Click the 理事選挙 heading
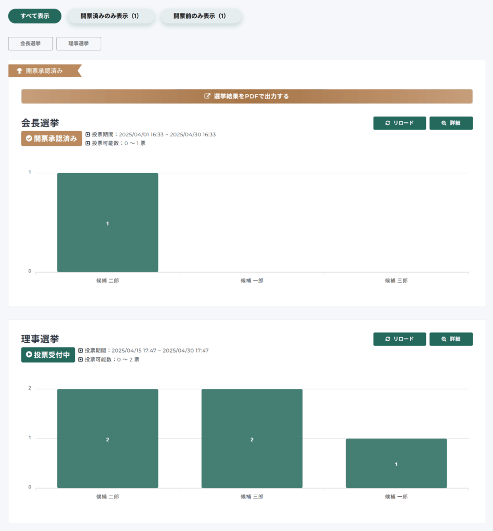 point(40,339)
